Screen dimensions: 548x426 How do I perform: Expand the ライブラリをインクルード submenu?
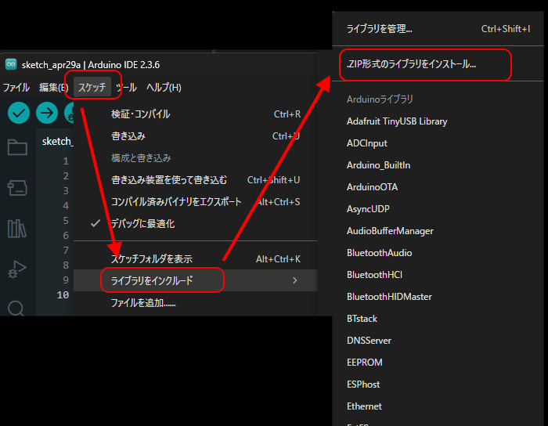tap(196, 280)
